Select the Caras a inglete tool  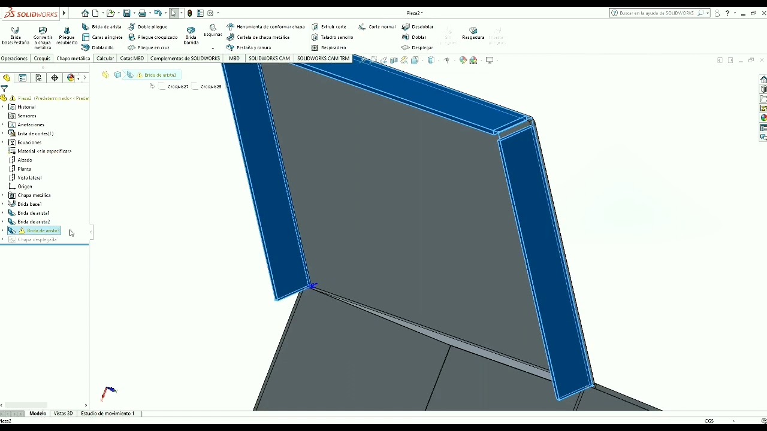102,37
